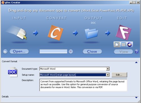Click the highlighted Microsoft Word [retain page layout] text
Screen dimensions: 141x103
coord(58,75)
